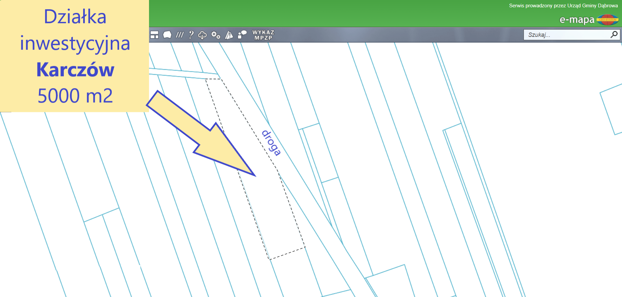
Task: Click the blue "droga" road label
Action: [x=271, y=143]
